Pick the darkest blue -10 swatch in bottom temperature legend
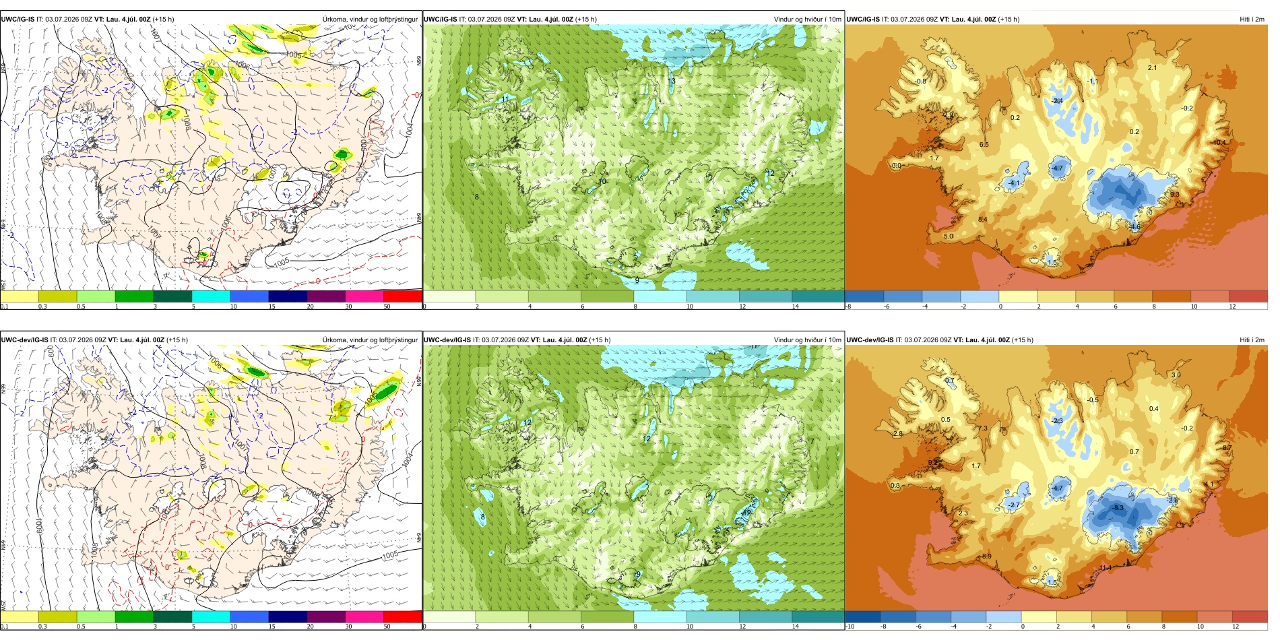The width and height of the screenshot is (1280, 640). click(863, 616)
